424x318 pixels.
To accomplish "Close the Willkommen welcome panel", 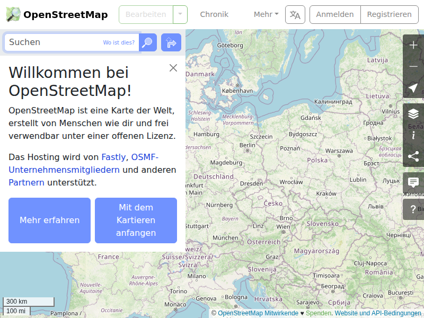I will pyautogui.click(x=173, y=68).
